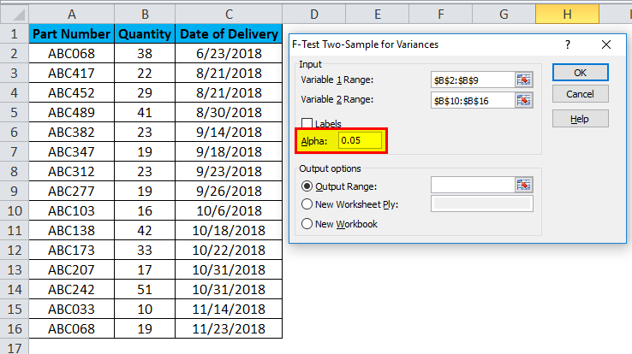Screen dimensions: 632x354
Task: Click range selector icon for Variable 2 Range
Action: [523, 100]
